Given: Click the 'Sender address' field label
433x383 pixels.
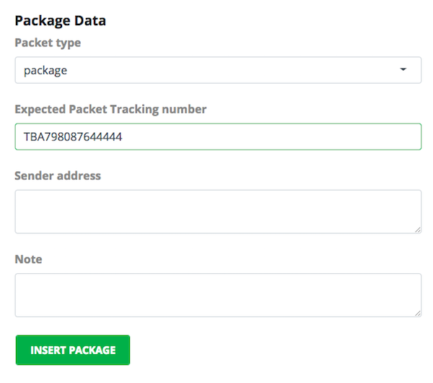Looking at the screenshot, I should tap(58, 176).
